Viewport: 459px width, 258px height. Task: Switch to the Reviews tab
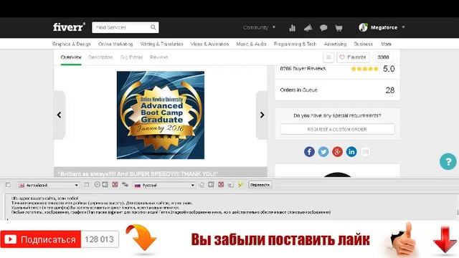click(x=159, y=57)
